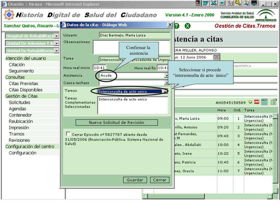Tick the Cerrar Episodio checkbox

(68, 134)
